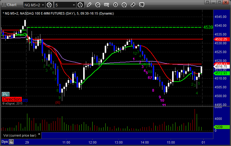This screenshot has width=231, height=146.
Task: Open the symbol settings gear menu
Action: click(x=49, y=5)
